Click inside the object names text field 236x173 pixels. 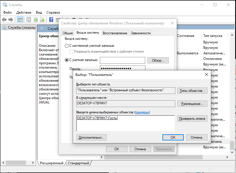tap(126, 125)
